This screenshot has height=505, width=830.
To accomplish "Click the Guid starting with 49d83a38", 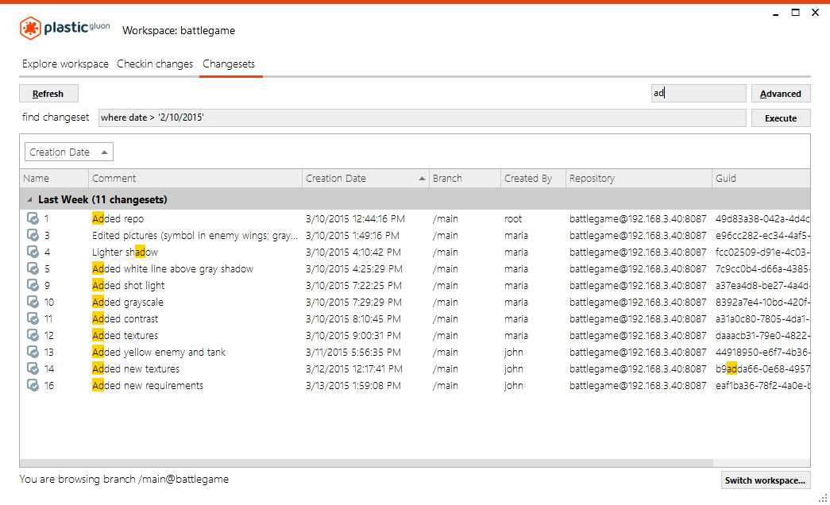I will (x=762, y=218).
